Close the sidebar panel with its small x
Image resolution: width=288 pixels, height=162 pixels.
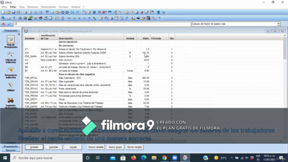tap(19, 34)
